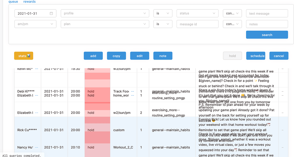Click the disabled hold button in toolbar
Viewport: 294px width, 157px height.
[233, 56]
